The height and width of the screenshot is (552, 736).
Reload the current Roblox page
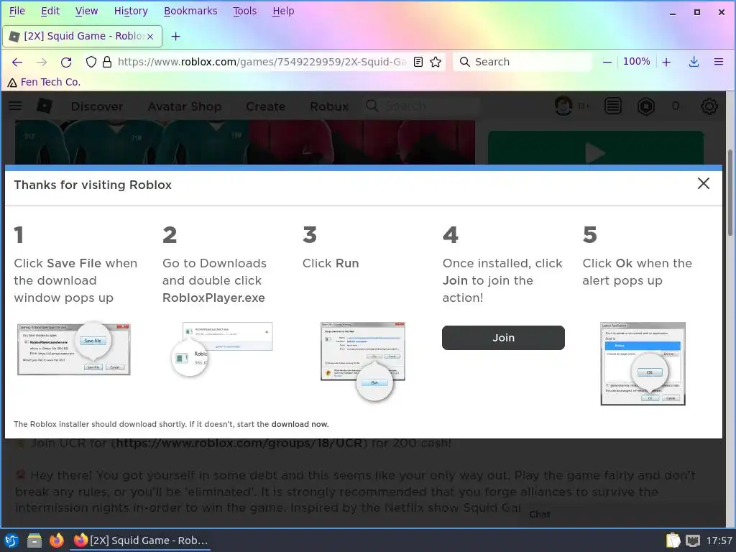pos(66,62)
